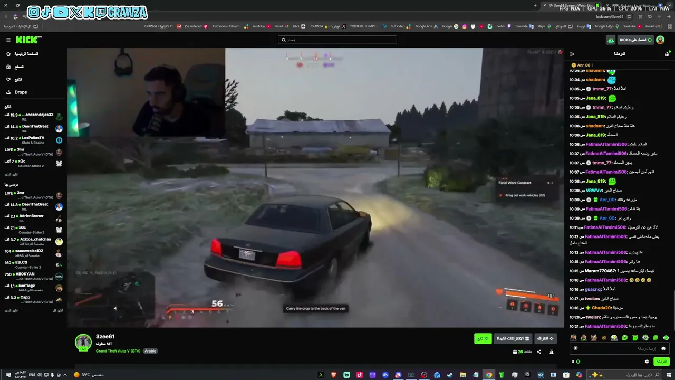This screenshot has width=675, height=380.
Task: Insert the green headset emote at right end
Action: click(x=666, y=338)
